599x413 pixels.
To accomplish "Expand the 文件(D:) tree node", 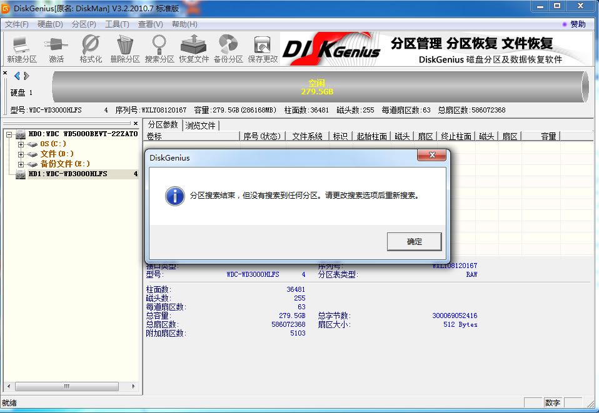I will pyautogui.click(x=21, y=154).
